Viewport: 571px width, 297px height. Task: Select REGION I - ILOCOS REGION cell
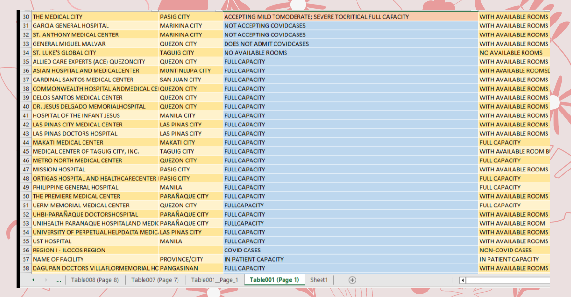click(95, 250)
